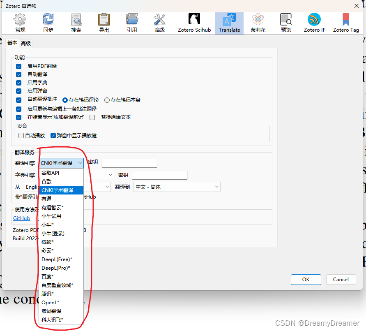Choose 海词翻译 from engine list
Viewport: 366px width, 331px height.
click(61, 311)
